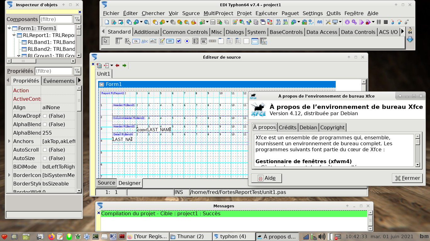Select the TRadioButton component icon

187,41
